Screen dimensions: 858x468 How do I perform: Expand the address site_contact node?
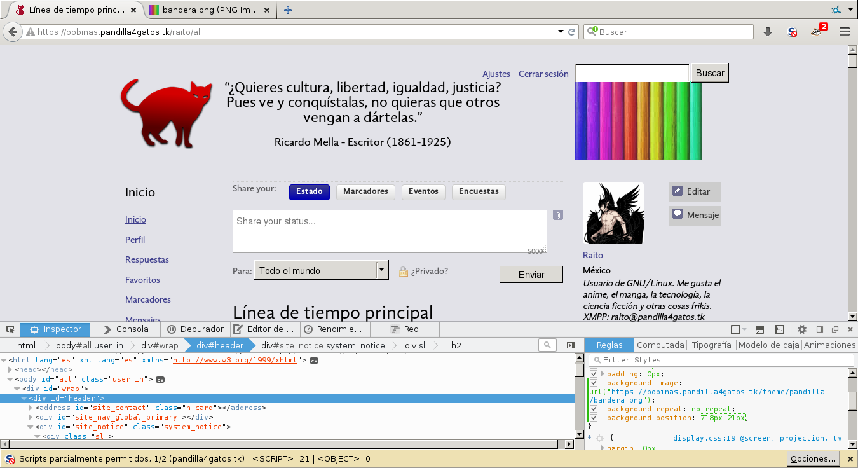(31, 408)
